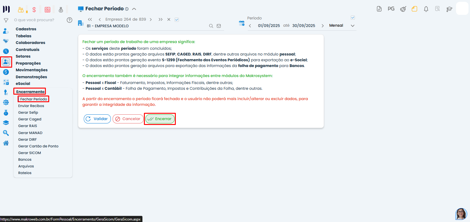Click the Makrosystem logo icon

(6, 9)
